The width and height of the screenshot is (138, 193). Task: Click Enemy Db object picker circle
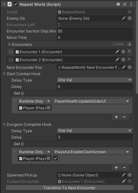coord(130,18)
